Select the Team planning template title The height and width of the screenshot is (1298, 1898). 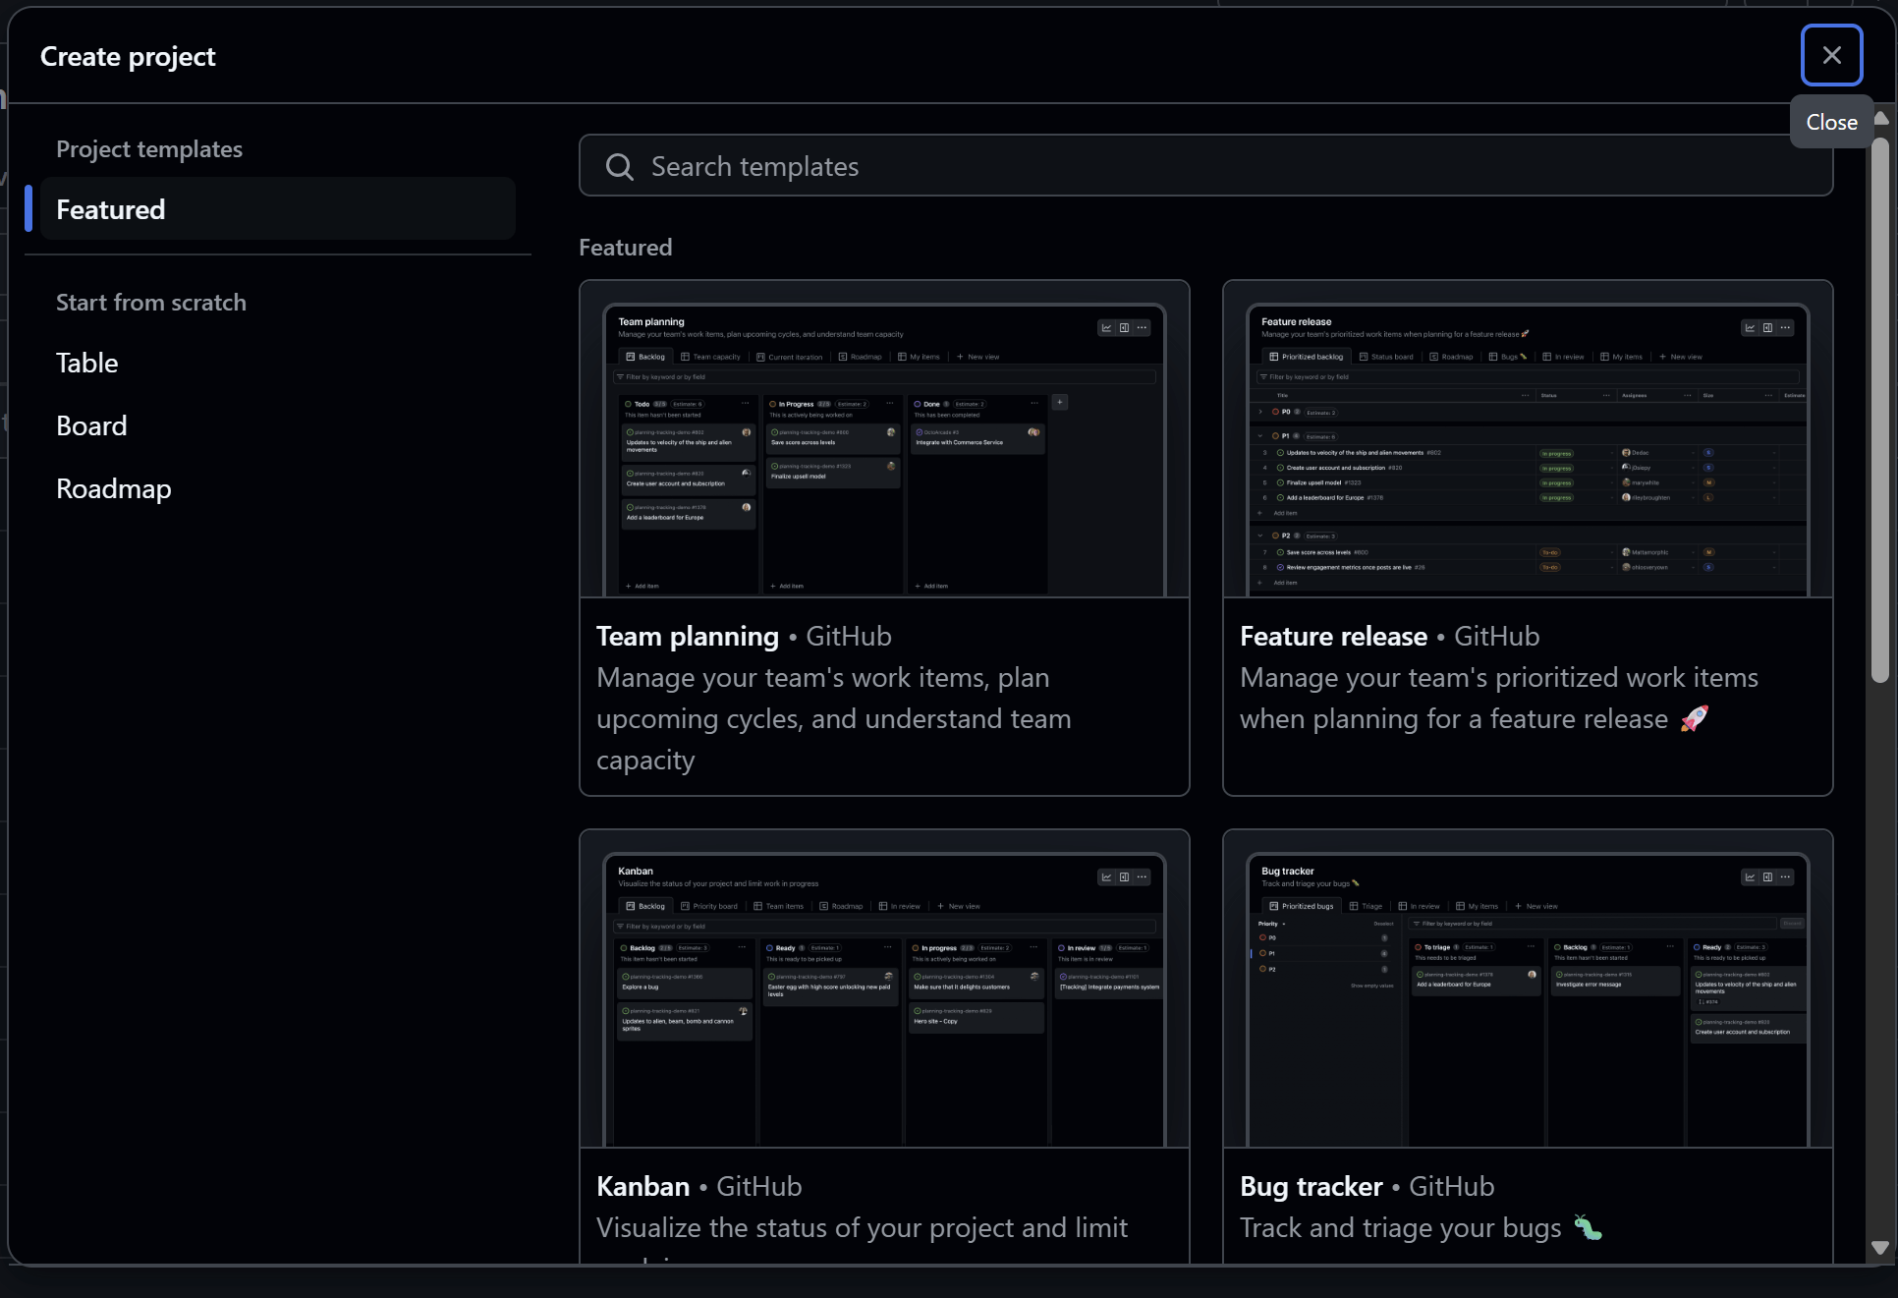tap(687, 637)
